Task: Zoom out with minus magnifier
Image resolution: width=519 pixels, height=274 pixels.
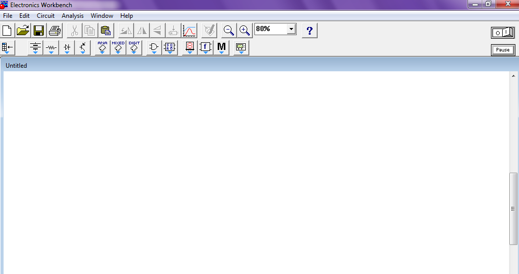Action: pyautogui.click(x=229, y=31)
